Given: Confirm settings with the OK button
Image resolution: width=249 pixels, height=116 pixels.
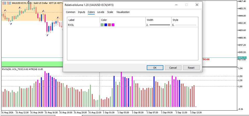Looking at the screenshot, I should [155, 68].
